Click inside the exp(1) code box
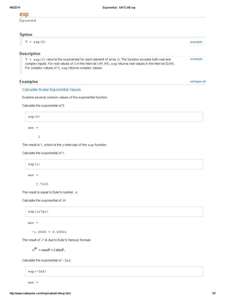Image resolution: width=225 pixels, height=301 pixels. [114, 164]
